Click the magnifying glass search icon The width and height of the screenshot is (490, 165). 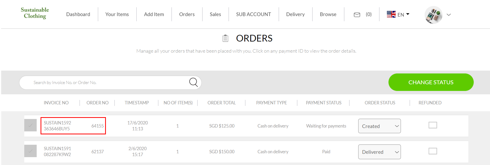point(193,82)
